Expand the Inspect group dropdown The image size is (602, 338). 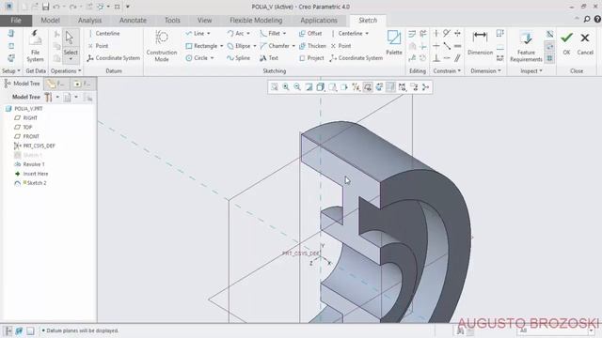[x=531, y=71]
